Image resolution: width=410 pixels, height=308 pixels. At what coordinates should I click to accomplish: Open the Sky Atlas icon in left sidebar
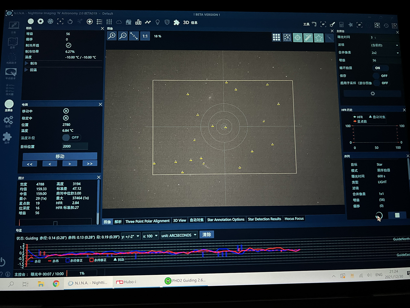pos(13,42)
